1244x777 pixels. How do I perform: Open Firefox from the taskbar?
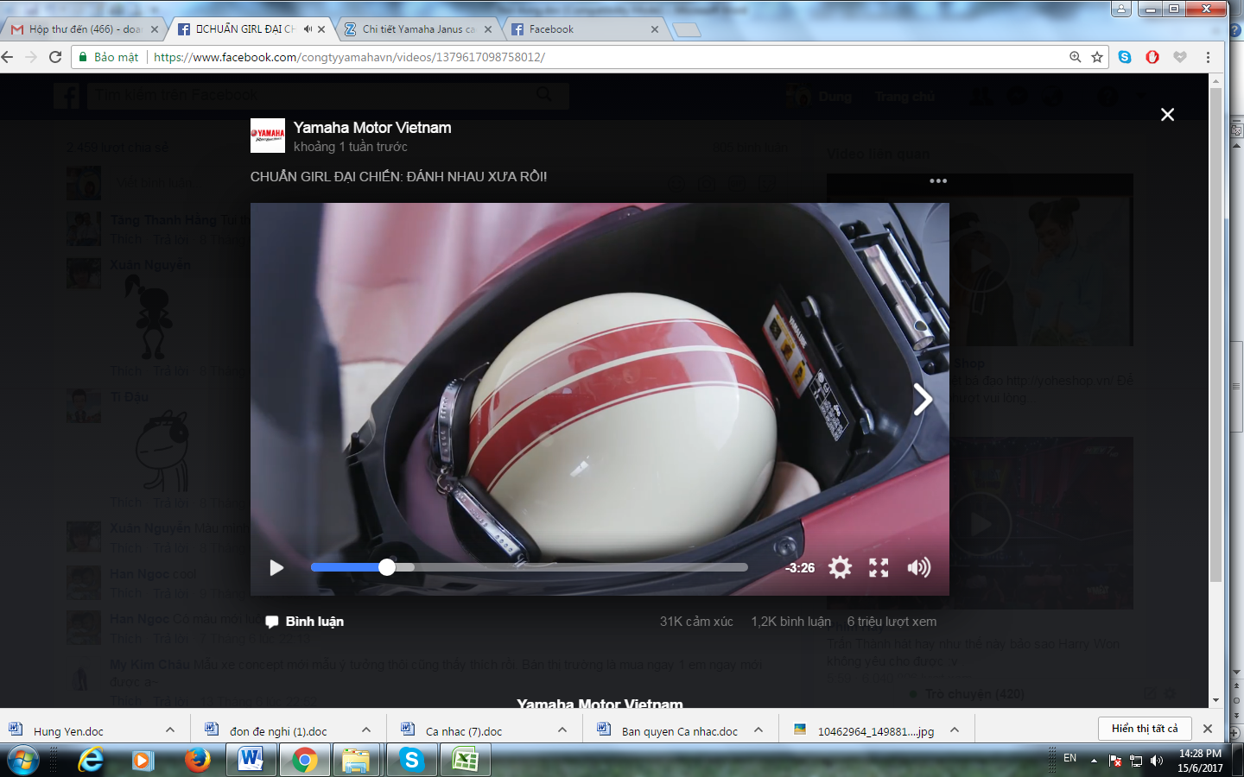tap(197, 760)
